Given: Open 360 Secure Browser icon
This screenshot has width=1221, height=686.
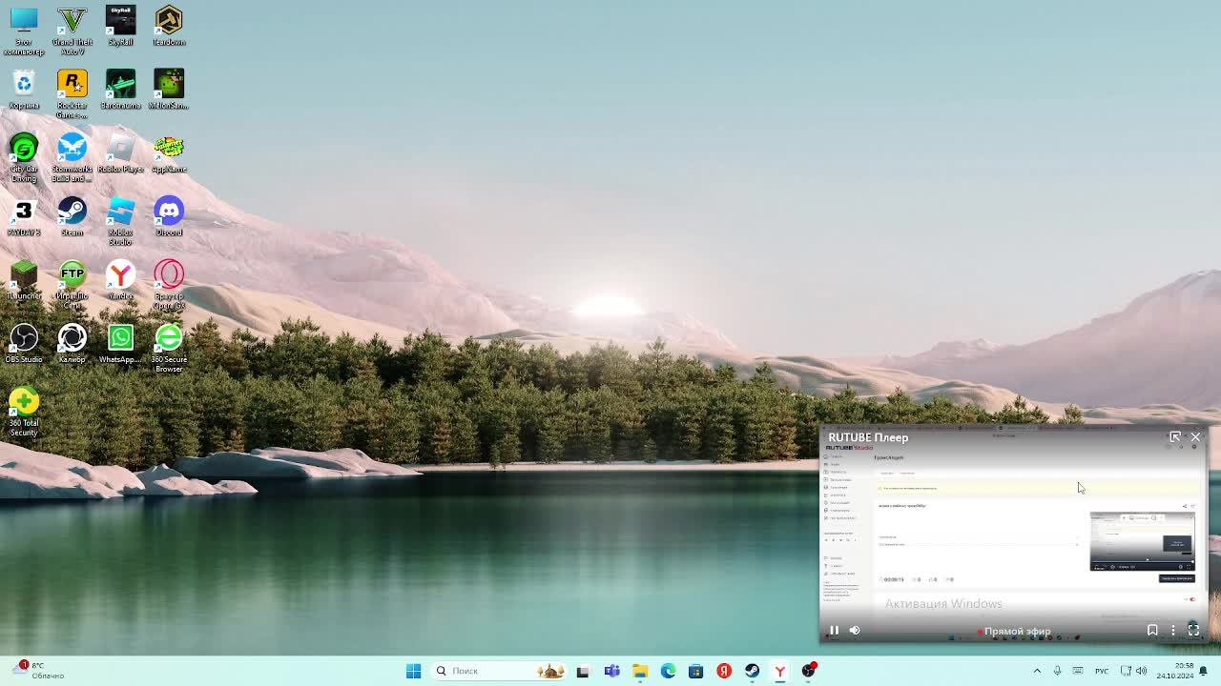Looking at the screenshot, I should pyautogui.click(x=169, y=348).
